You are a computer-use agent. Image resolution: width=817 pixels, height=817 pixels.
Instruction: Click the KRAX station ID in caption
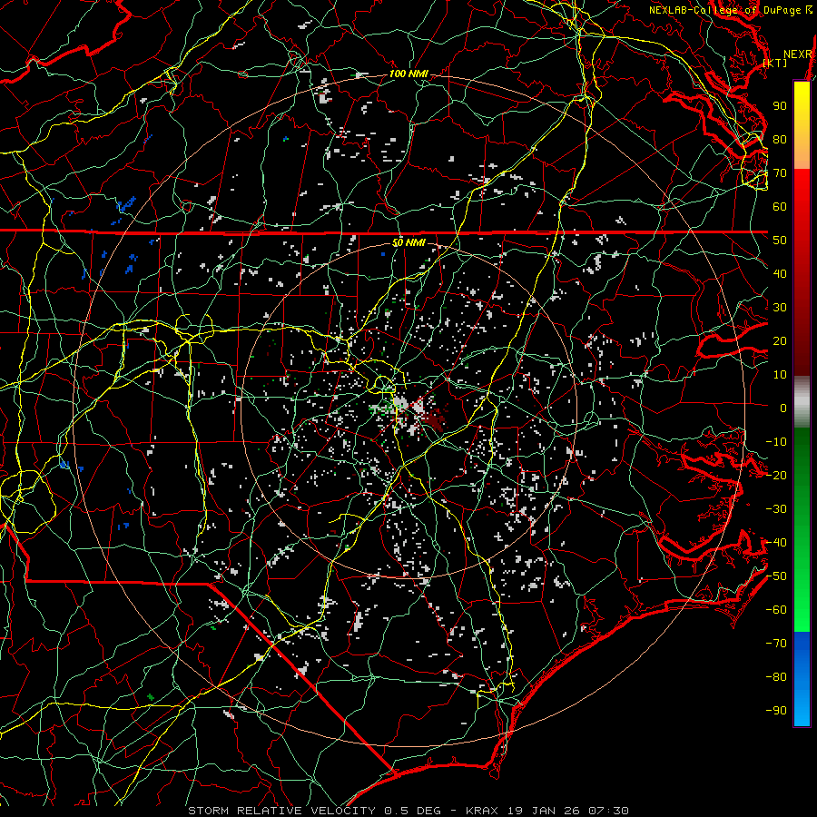click(x=481, y=811)
